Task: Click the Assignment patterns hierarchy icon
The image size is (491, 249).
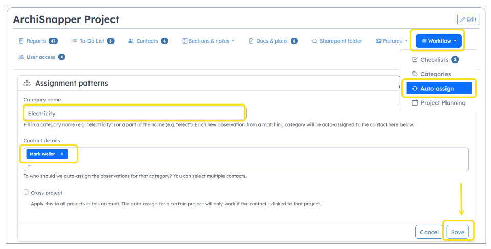Action: pos(27,83)
